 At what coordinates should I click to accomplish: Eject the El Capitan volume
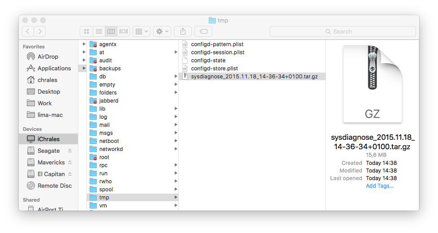pyautogui.click(x=70, y=174)
